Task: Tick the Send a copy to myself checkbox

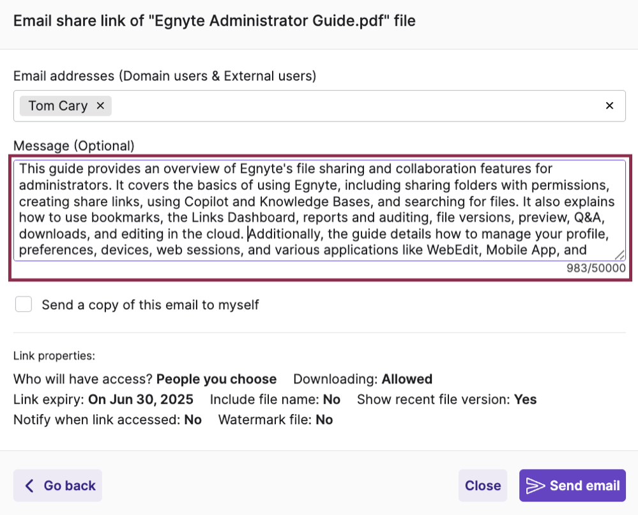Action: [24, 305]
